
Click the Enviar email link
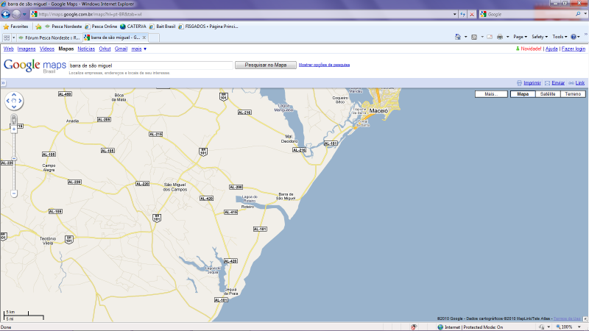(558, 83)
